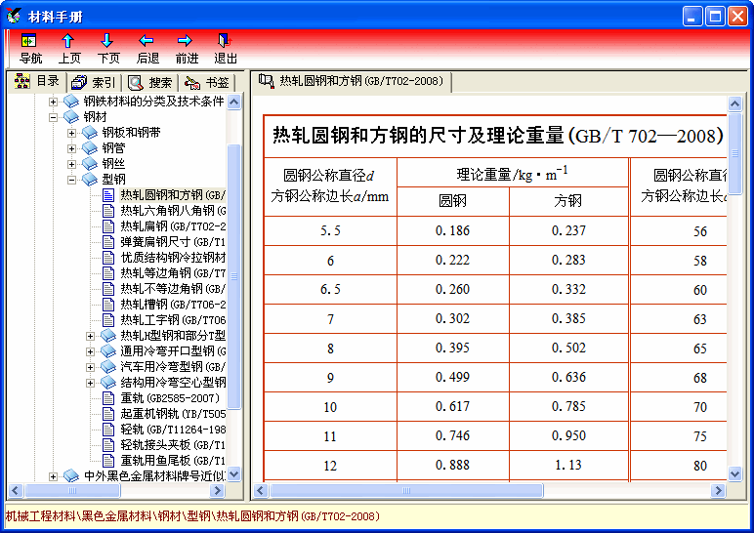754x533 pixels.
Task: Click the 前进 forward arrow icon
Action: [x=187, y=48]
